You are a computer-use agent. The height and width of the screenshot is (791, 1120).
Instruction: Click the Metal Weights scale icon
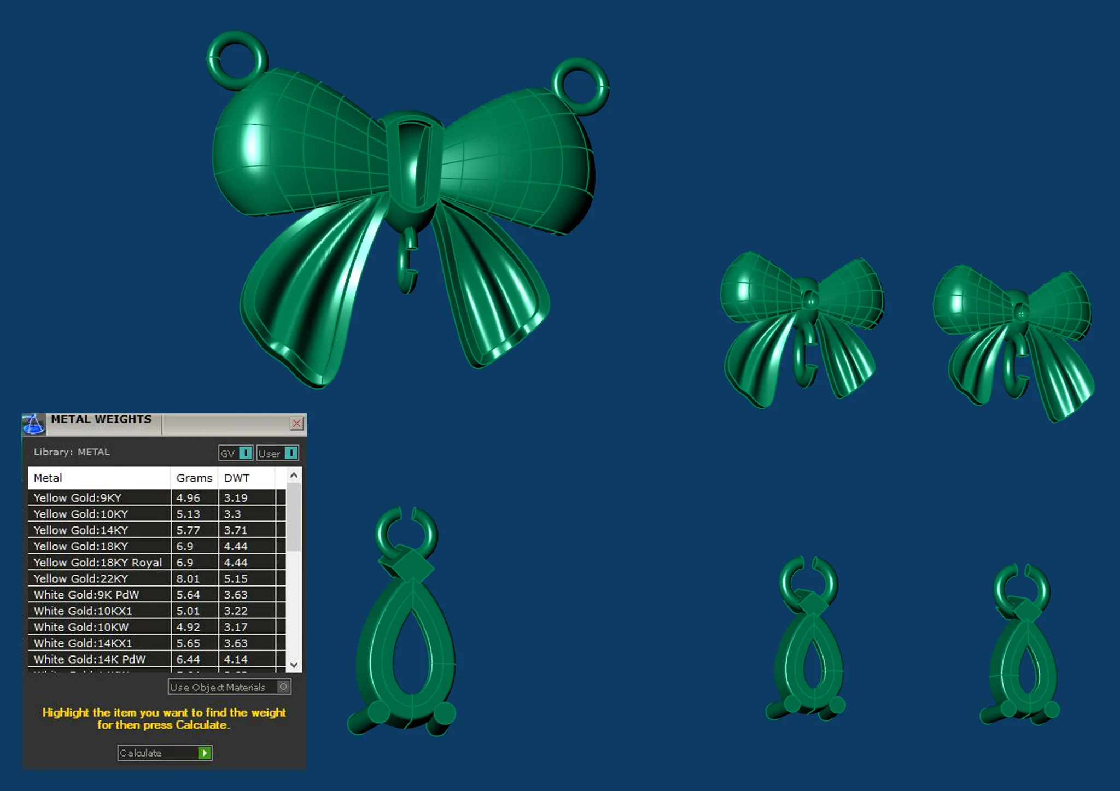pos(33,424)
